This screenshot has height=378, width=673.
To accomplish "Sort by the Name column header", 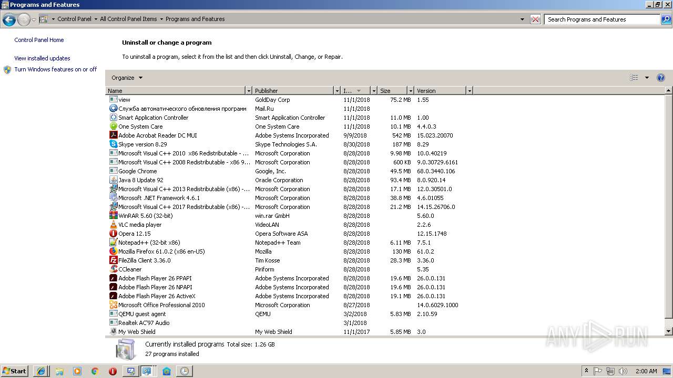I will point(176,91).
